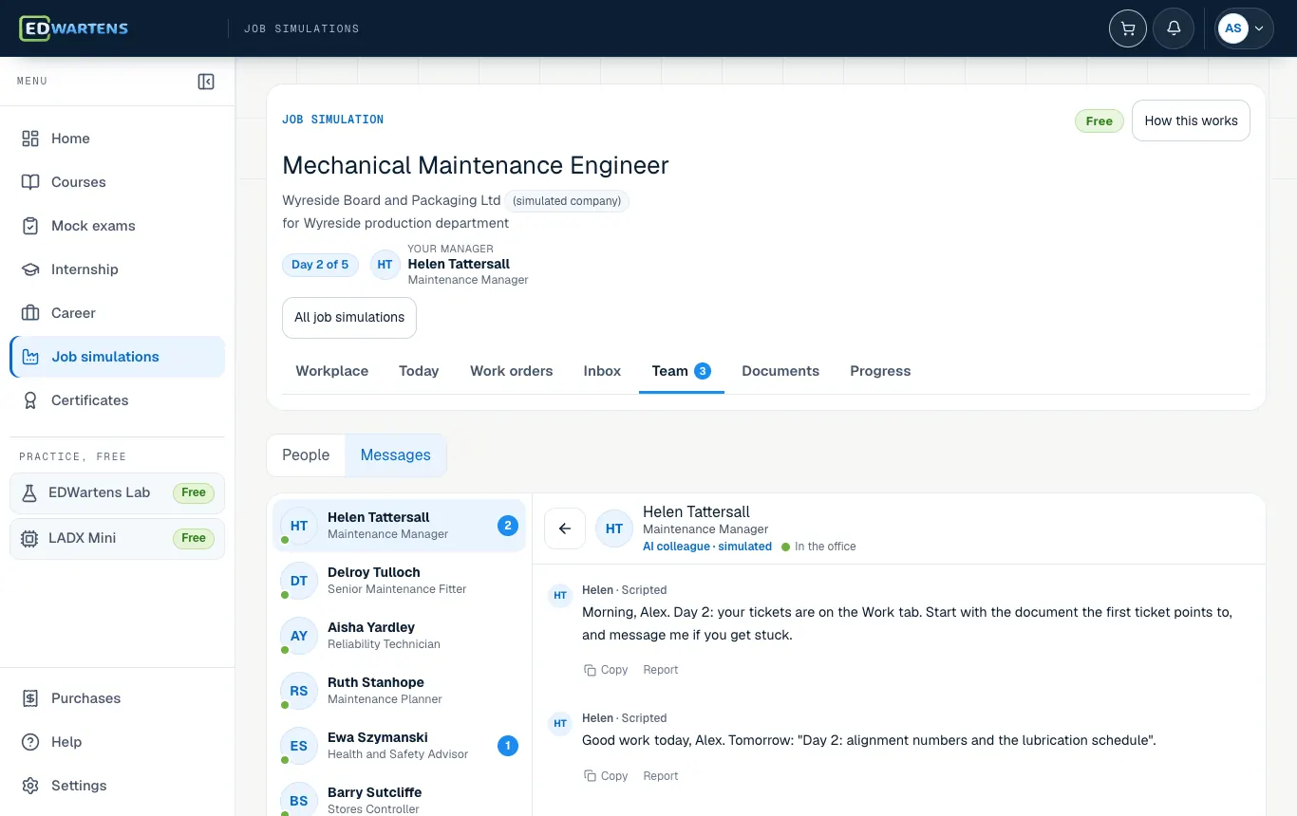
Task: Switch to Today tab
Action: coord(419,371)
